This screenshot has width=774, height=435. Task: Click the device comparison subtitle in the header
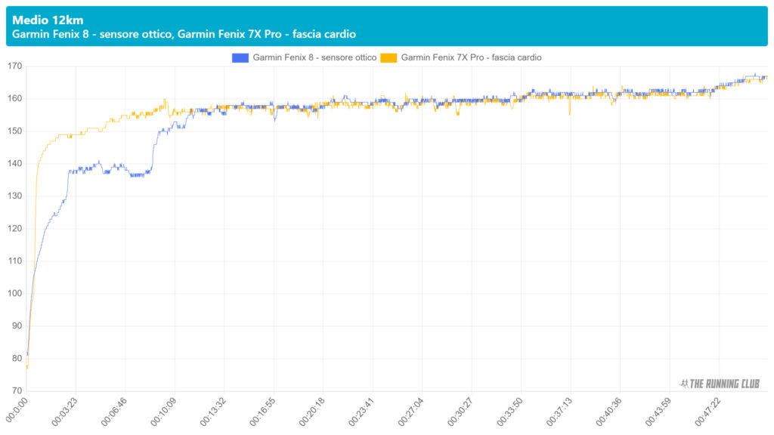[184, 34]
